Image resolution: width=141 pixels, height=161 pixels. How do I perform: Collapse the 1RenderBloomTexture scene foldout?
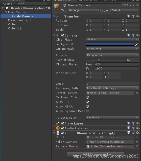point(3,8)
